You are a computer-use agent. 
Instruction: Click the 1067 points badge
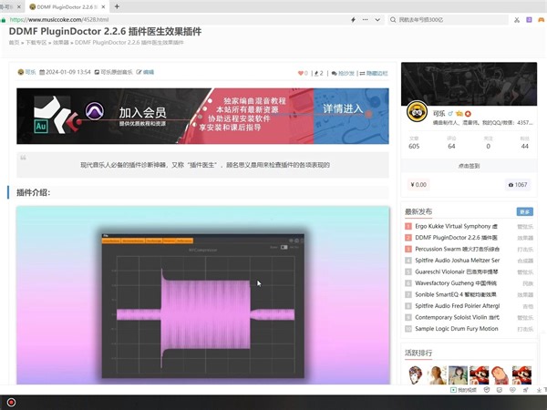click(518, 184)
